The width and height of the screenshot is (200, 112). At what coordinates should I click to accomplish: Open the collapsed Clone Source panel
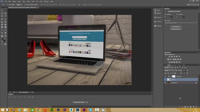[x=158, y=17]
